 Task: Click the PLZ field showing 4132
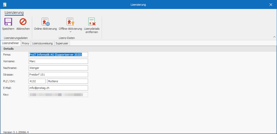pos(37,81)
